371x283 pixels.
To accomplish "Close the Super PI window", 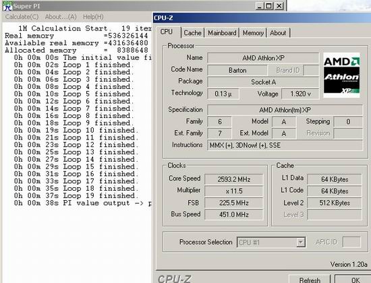I will 279,5.
